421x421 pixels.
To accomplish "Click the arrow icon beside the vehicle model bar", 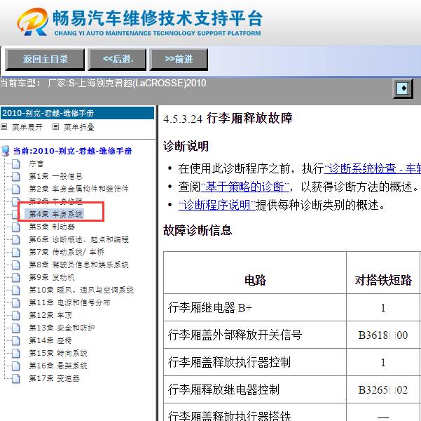I will pyautogui.click(x=403, y=88).
